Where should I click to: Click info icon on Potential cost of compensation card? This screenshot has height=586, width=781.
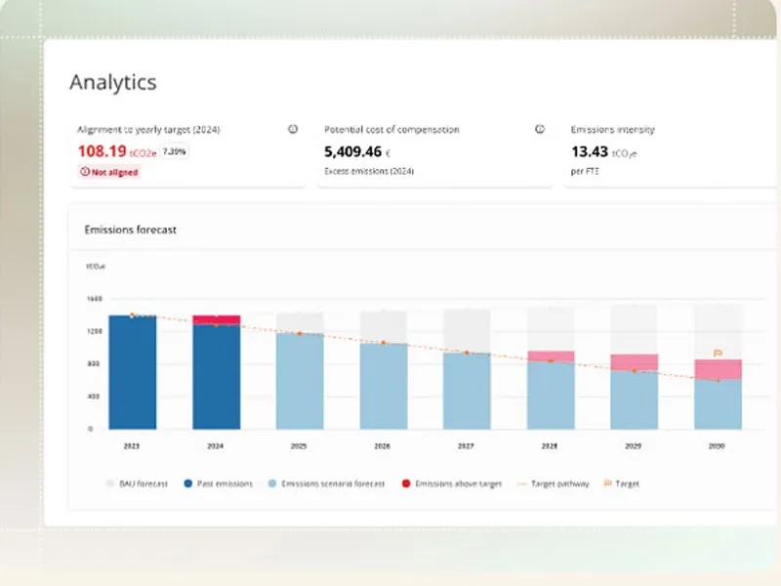pos(539,129)
